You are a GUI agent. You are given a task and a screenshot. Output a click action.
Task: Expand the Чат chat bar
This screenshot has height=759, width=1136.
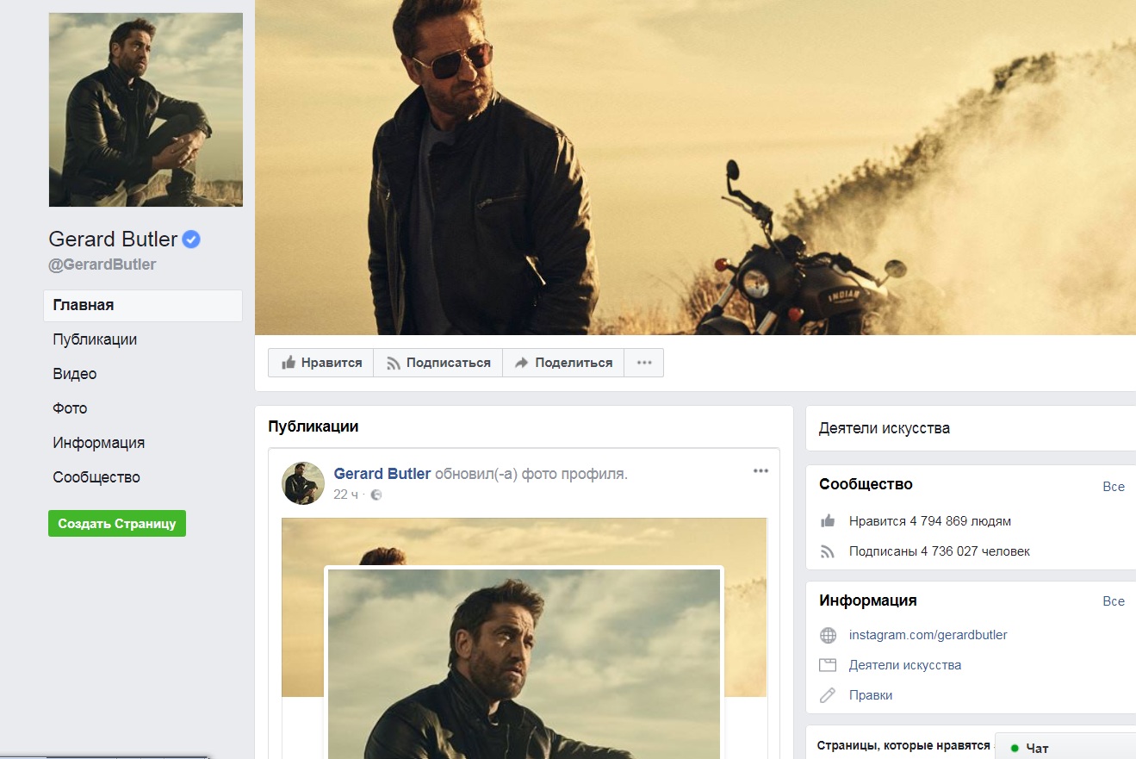click(x=1065, y=748)
